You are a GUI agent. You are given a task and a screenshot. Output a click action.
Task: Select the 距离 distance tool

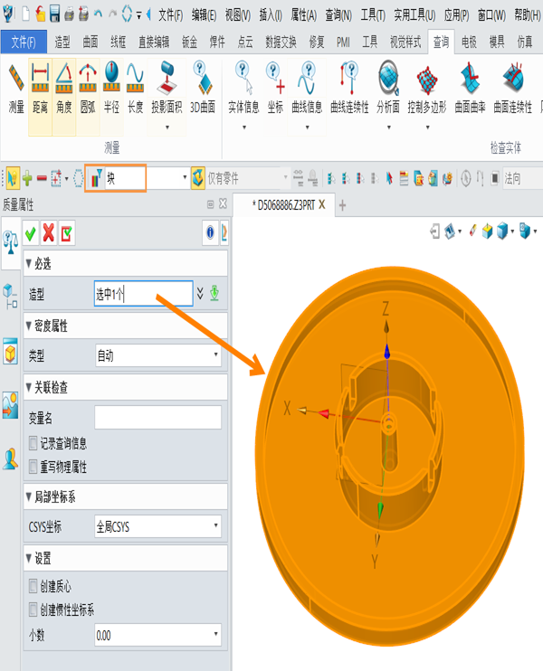click(40, 89)
